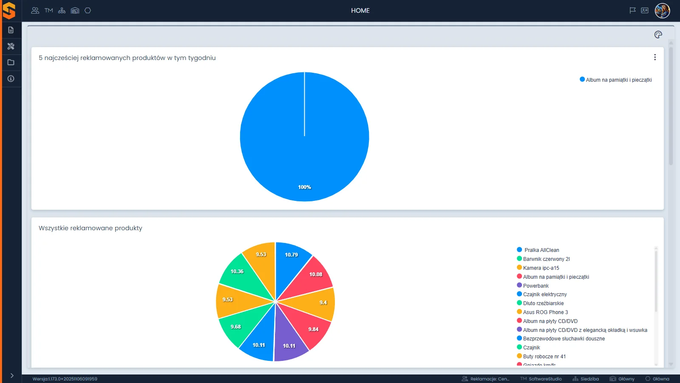Toggle Powerbank legend entry
680x383 pixels.
(x=533, y=286)
